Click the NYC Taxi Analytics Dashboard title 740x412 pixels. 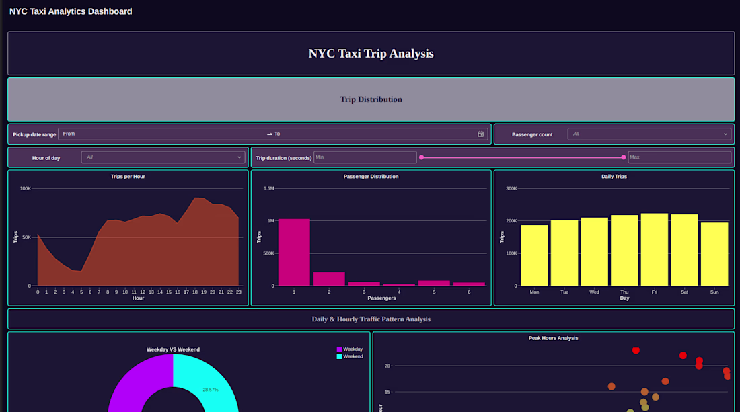(71, 11)
